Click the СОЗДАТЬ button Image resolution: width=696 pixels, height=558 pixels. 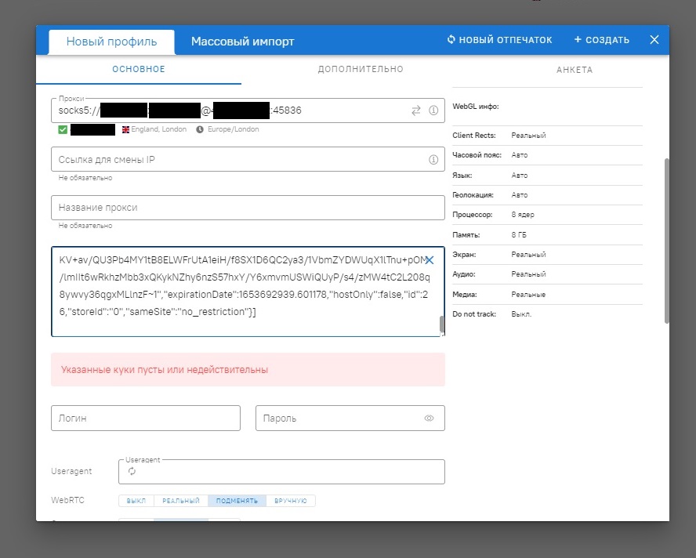[x=601, y=40]
